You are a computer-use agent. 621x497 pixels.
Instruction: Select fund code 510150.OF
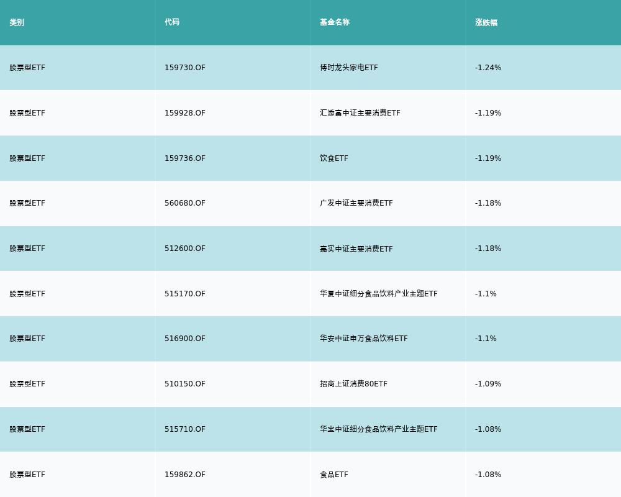[x=185, y=384]
